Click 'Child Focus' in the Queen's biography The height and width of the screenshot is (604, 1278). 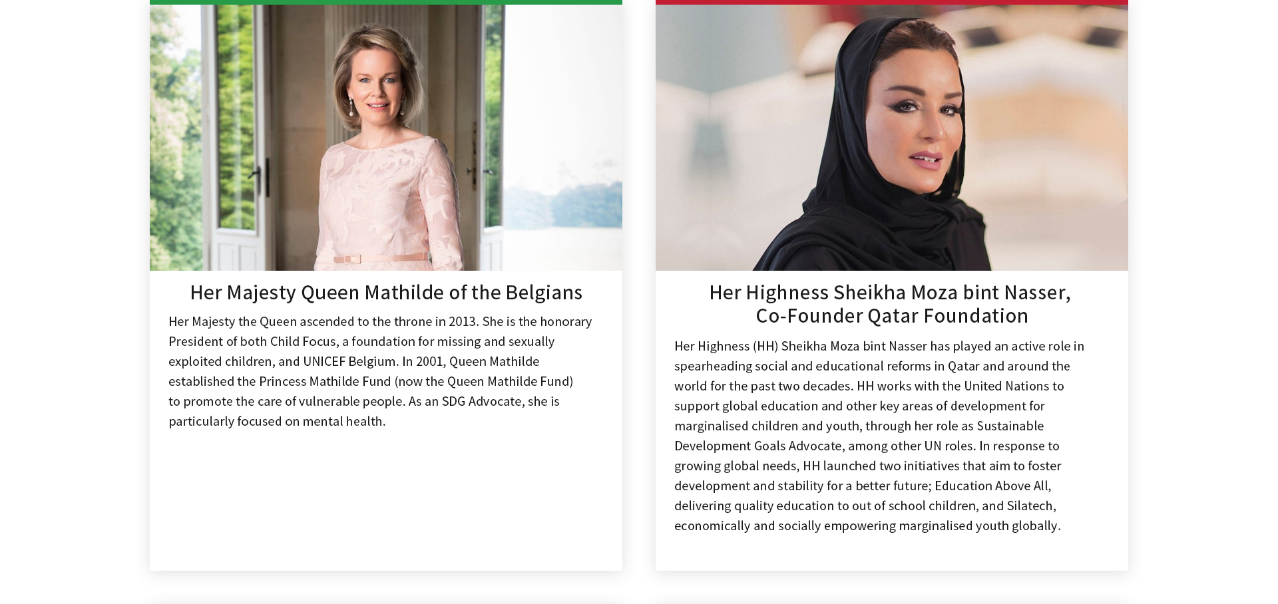(303, 341)
